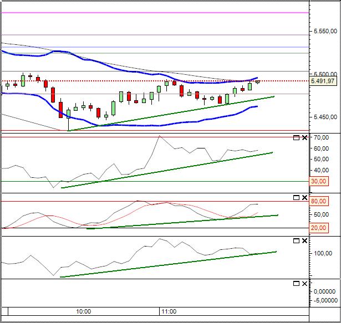Maximize the bottom panel with the 0,00000 scale

[296, 284]
